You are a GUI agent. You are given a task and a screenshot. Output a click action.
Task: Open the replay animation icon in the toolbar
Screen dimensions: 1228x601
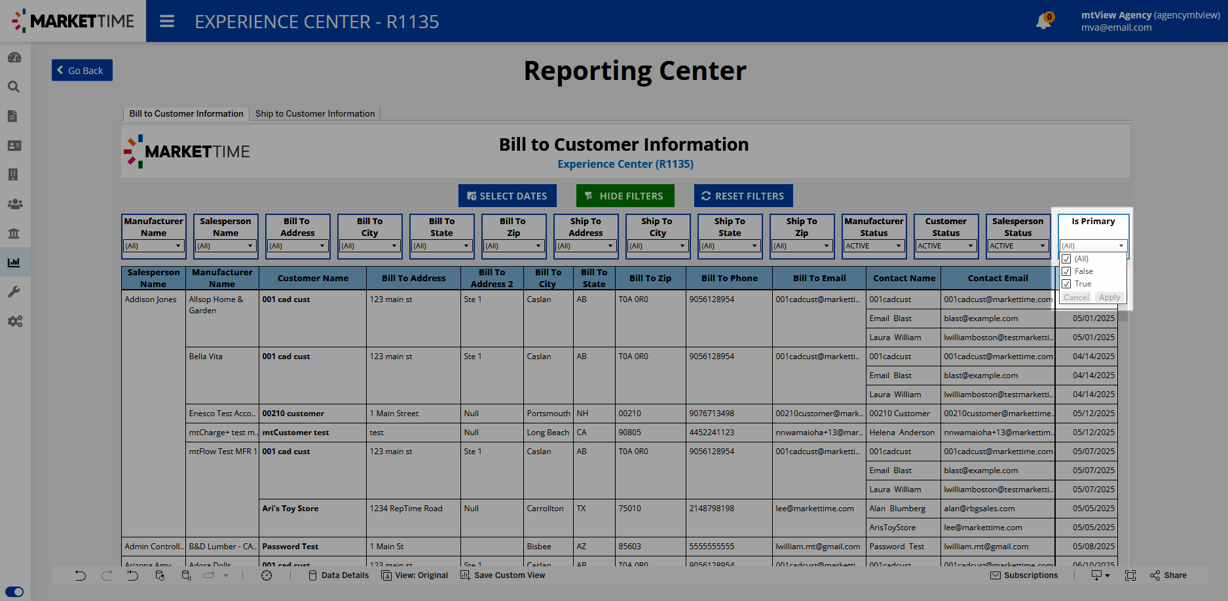pyautogui.click(x=210, y=575)
